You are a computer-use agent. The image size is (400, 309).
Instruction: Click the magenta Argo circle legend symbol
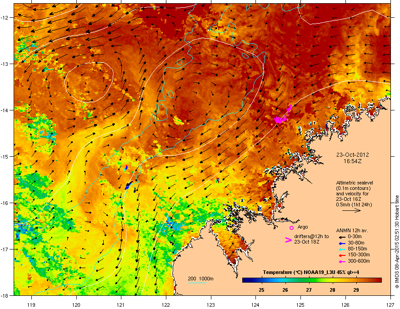coord(291,228)
